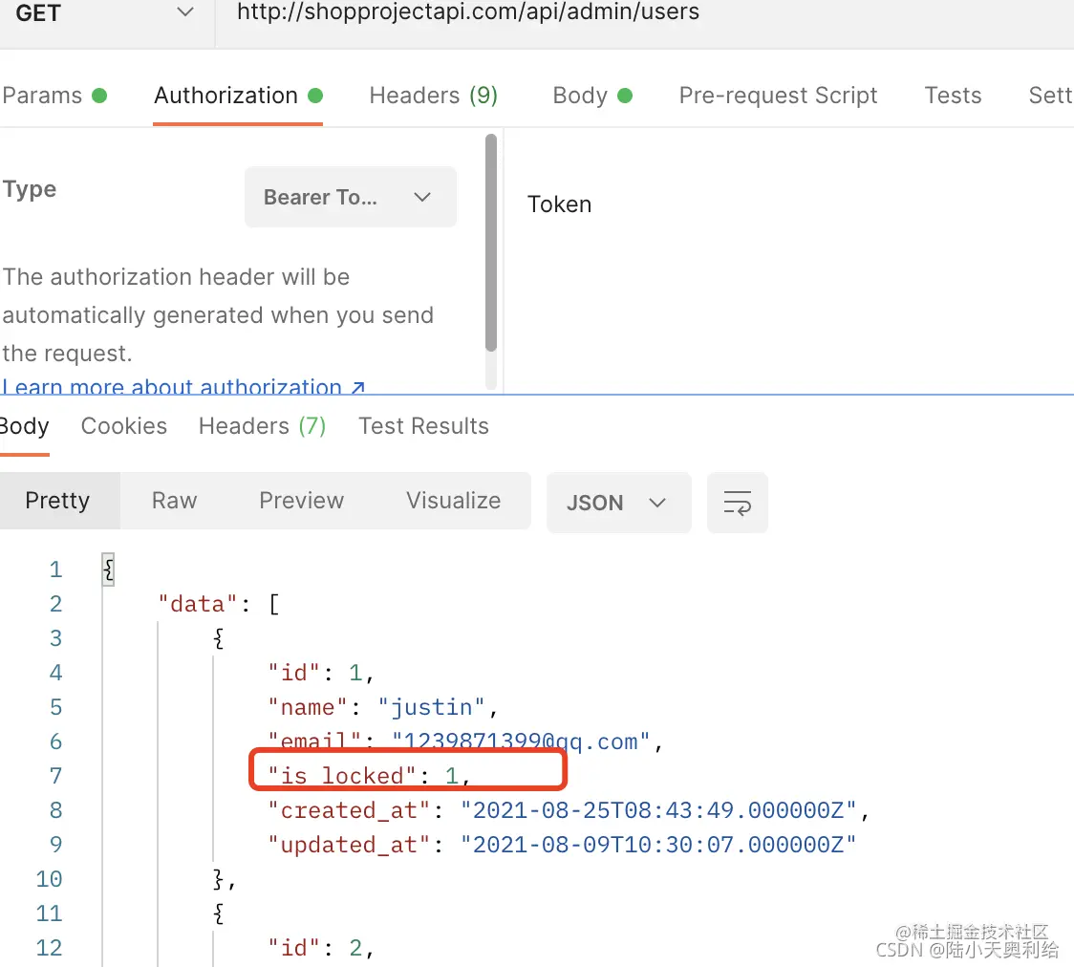Open the JSON format dropdown
Viewport: 1074px width, 967px height.
(x=618, y=503)
